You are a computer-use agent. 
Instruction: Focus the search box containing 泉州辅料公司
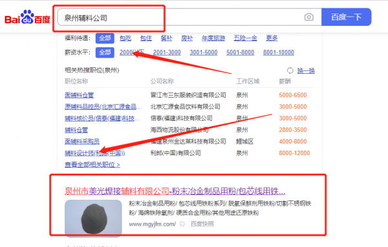pyautogui.click(x=189, y=17)
